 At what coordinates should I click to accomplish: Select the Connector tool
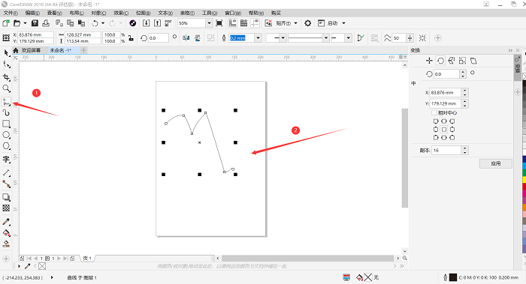point(6,184)
